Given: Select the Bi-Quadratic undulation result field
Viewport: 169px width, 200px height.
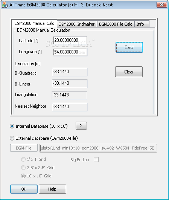Looking at the screenshot, I should (70, 72).
